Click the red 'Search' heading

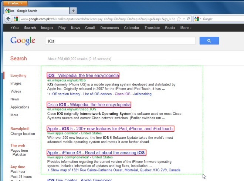[18, 58]
